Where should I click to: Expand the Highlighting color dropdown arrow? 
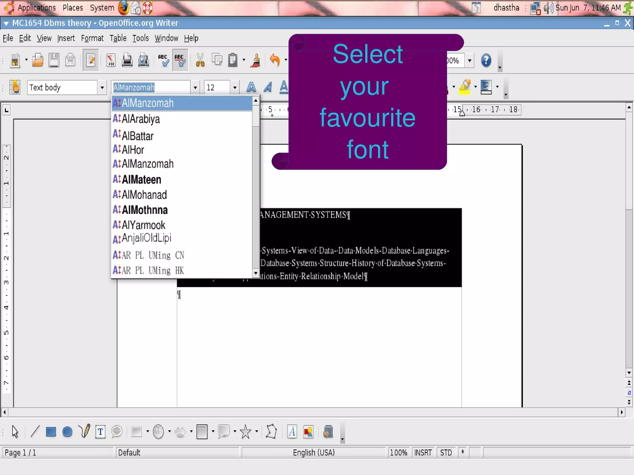coord(475,87)
